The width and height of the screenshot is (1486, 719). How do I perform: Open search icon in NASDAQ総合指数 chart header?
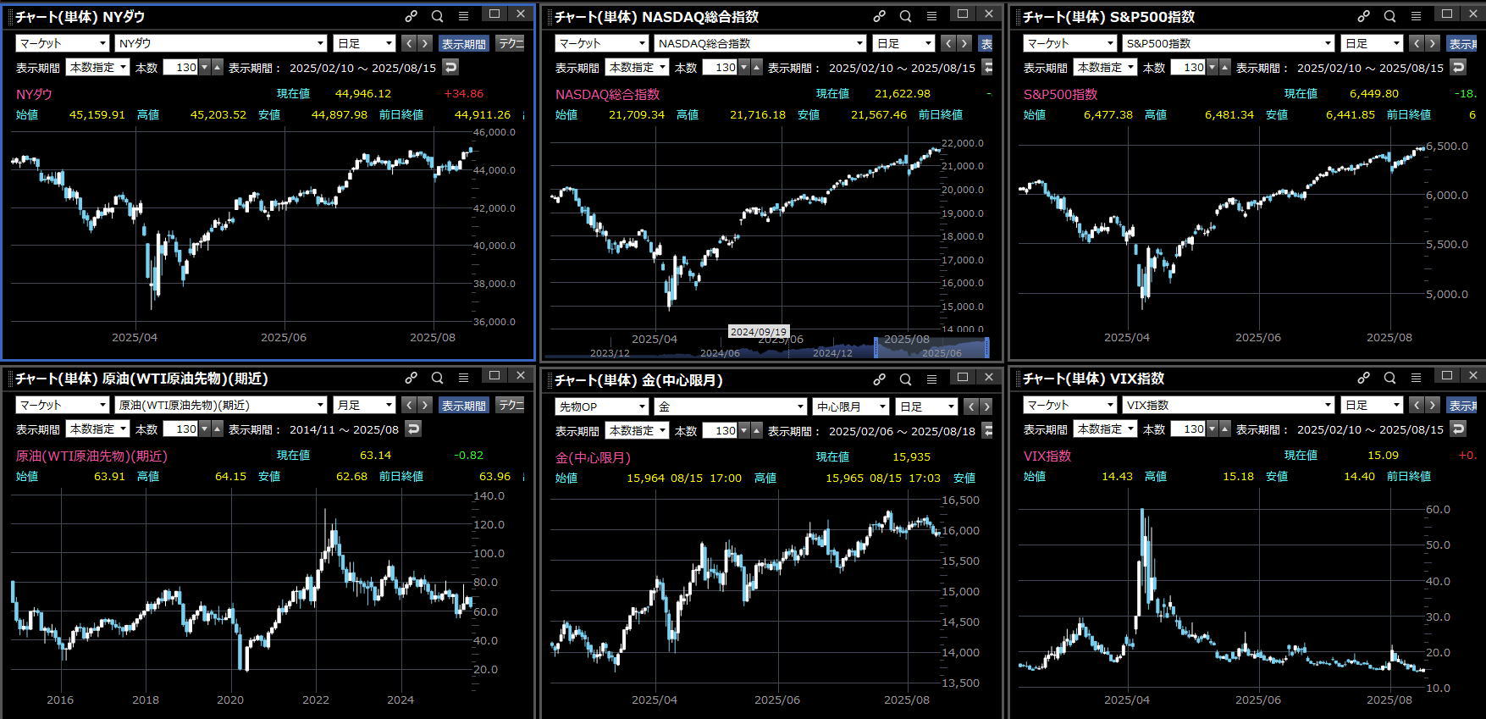pyautogui.click(x=905, y=16)
